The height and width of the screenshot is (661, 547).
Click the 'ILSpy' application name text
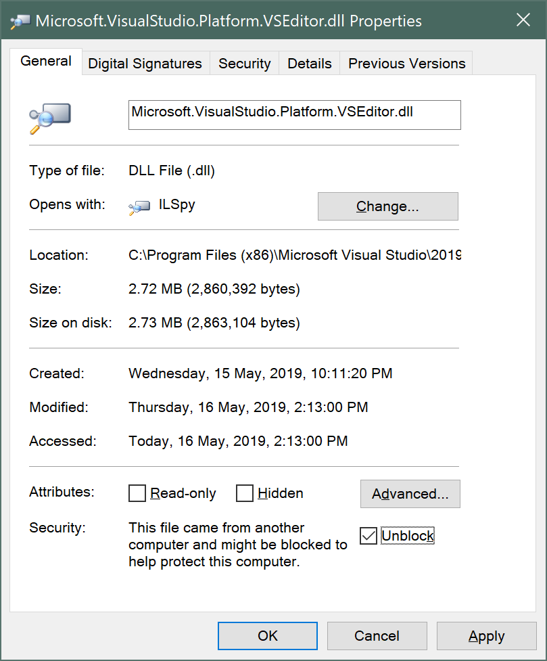coord(176,205)
